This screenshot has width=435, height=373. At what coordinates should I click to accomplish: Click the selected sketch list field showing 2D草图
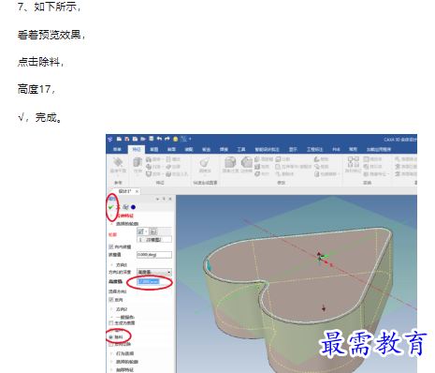point(154,239)
